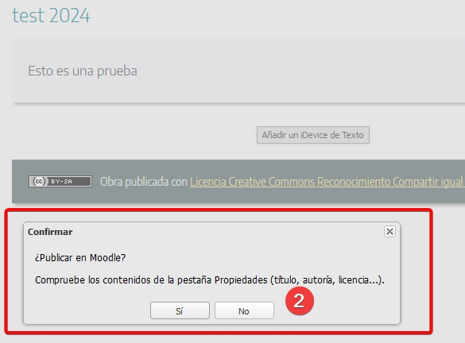Click 'Obra publicada con' footer text

[144, 182]
